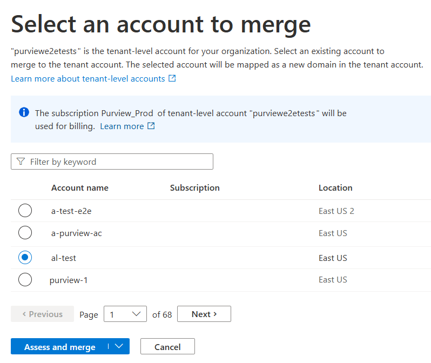Sort by Account name column header
This screenshot has height=363, width=431.
tap(80, 188)
